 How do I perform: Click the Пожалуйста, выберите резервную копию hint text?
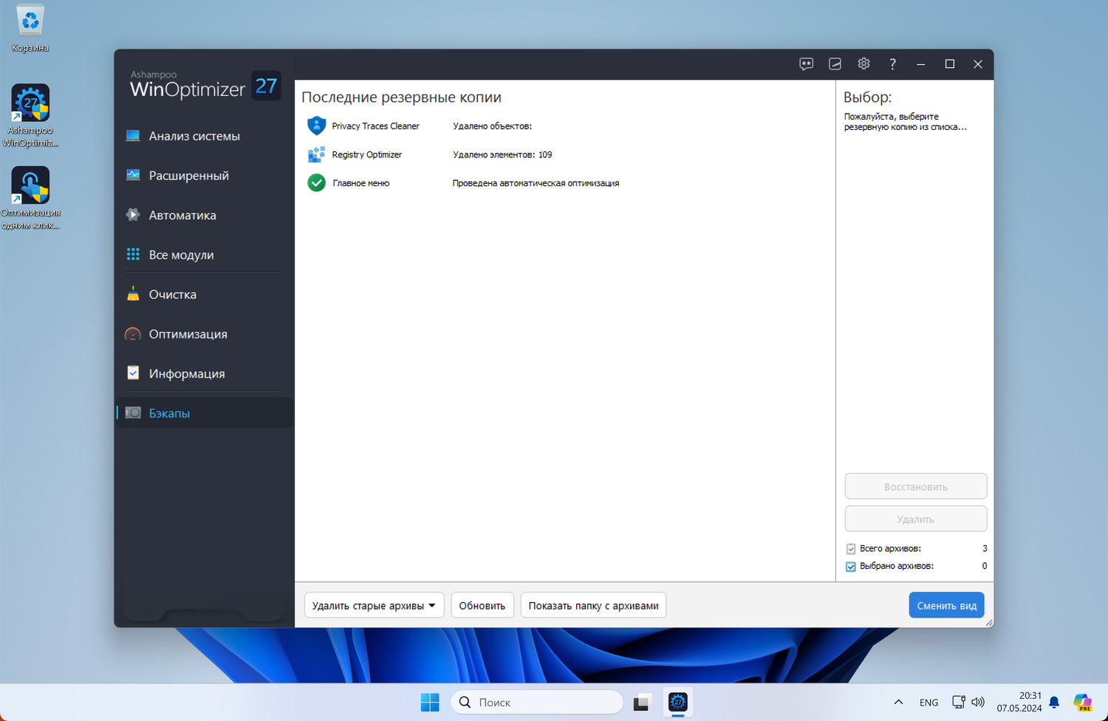[905, 122]
